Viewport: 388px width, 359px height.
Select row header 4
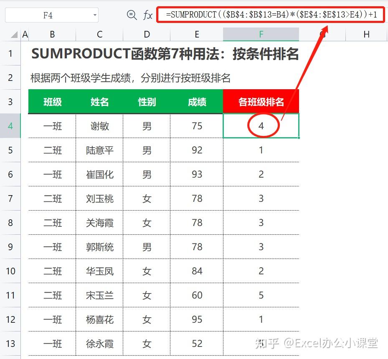point(10,126)
